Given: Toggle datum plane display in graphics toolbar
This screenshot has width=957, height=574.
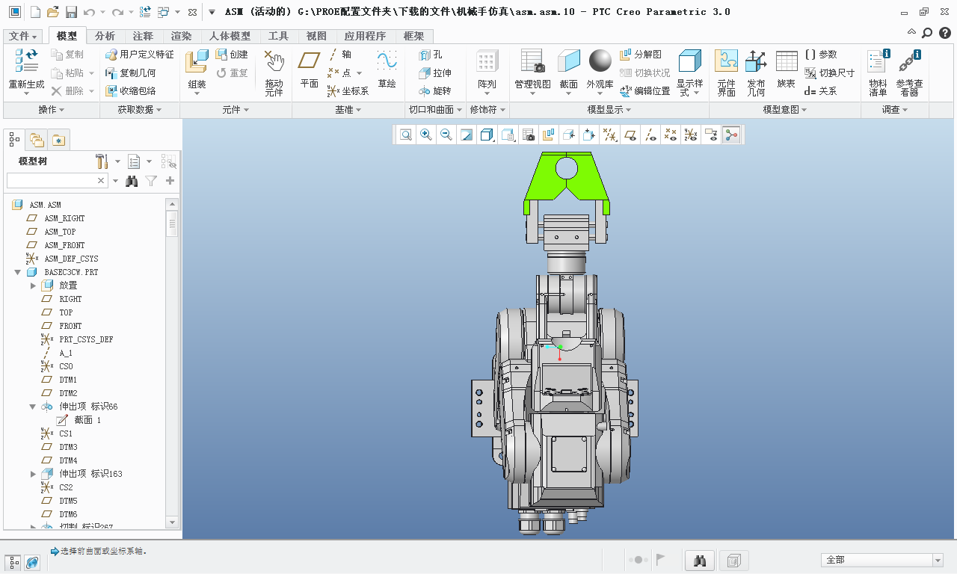Looking at the screenshot, I should [x=631, y=135].
